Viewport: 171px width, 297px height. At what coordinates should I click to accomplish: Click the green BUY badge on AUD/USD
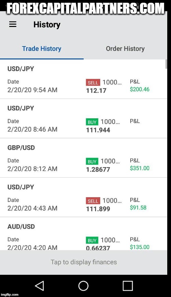[x=92, y=240]
